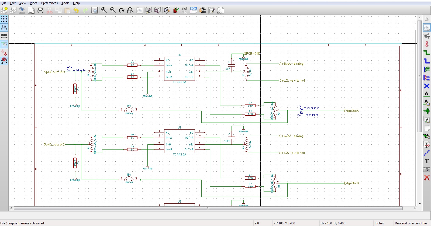431x226 pixels.
Task: Switch units to millimeters
Action: 4,36
